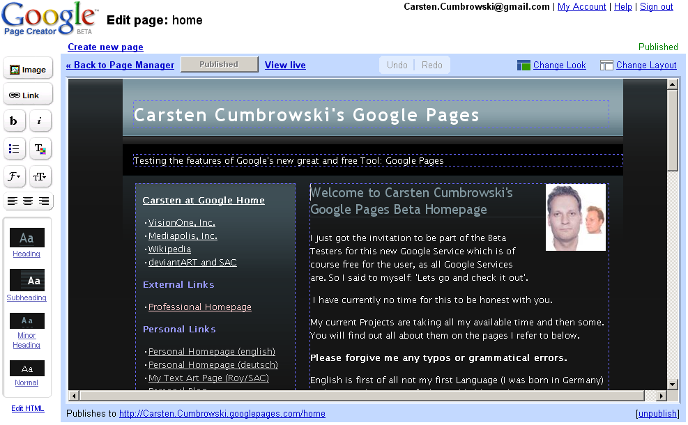The height and width of the screenshot is (425, 688).
Task: Open My Account link
Action: [x=582, y=6]
